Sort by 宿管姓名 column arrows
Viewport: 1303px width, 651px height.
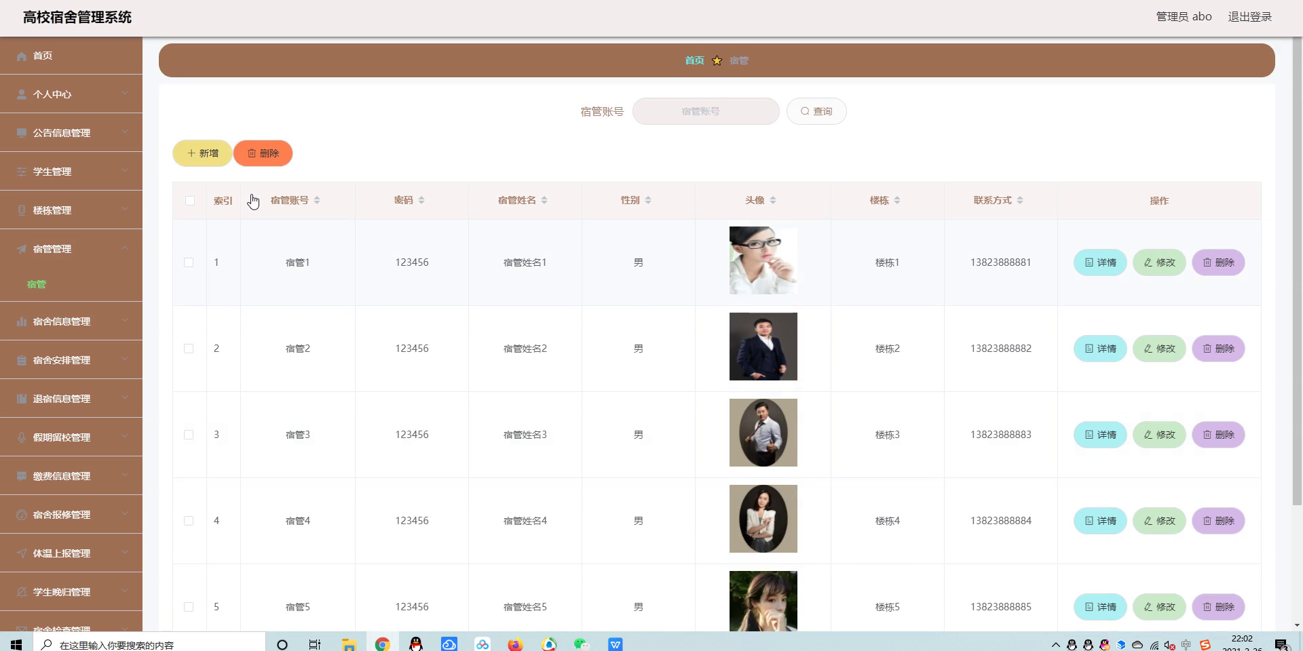coord(544,200)
